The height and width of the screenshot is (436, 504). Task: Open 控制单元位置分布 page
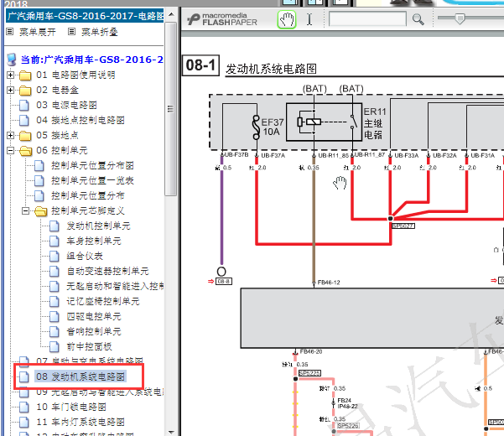(x=88, y=195)
